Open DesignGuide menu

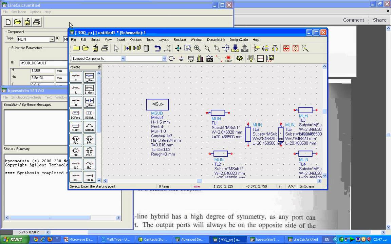point(239,40)
